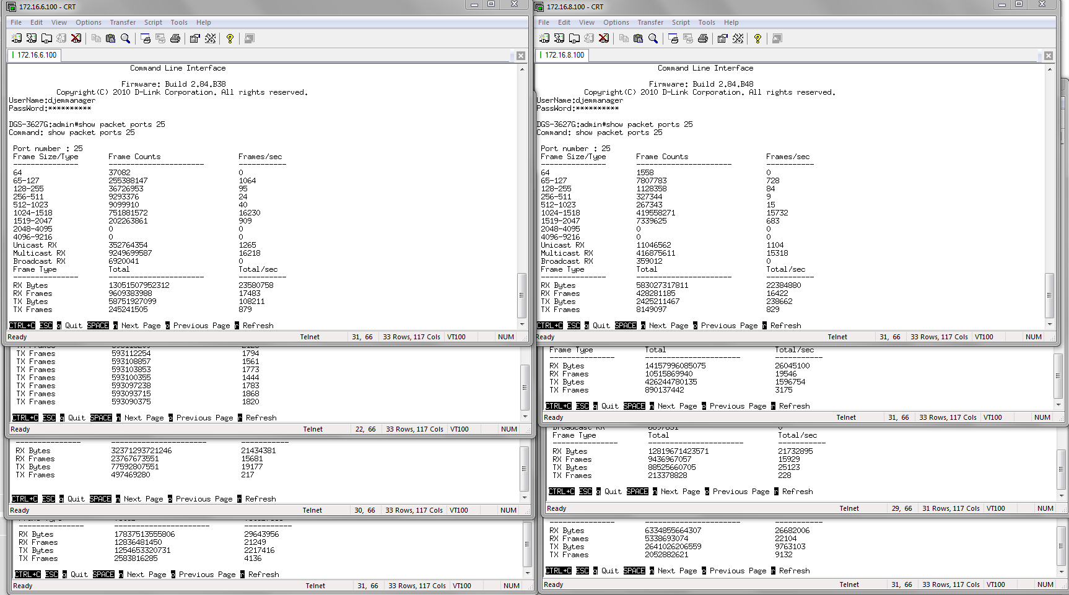Select the 172.16.8.100 session tab

pyautogui.click(x=562, y=55)
